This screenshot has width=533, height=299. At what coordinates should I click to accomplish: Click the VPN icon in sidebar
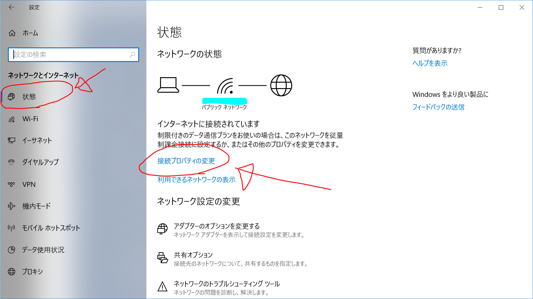(x=12, y=184)
